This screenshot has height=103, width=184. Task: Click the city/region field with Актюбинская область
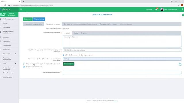(x=122, y=50)
